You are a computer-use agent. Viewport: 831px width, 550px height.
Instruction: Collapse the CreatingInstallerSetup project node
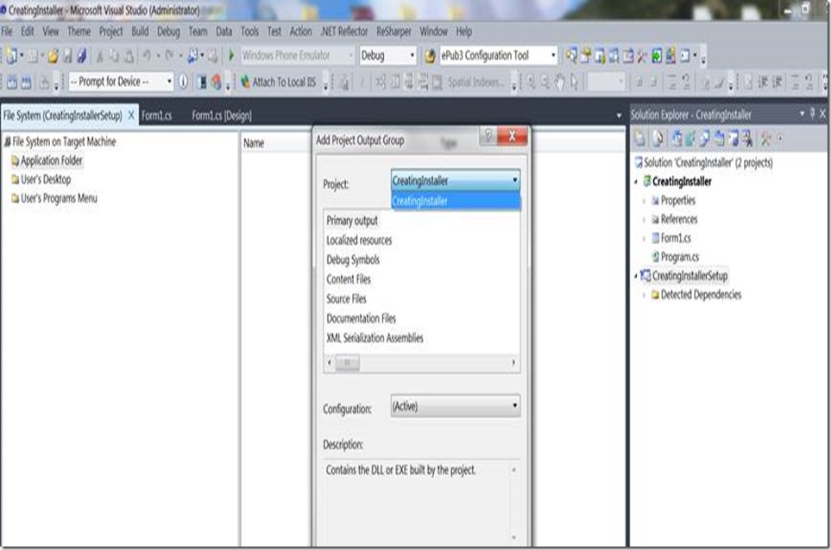click(636, 276)
